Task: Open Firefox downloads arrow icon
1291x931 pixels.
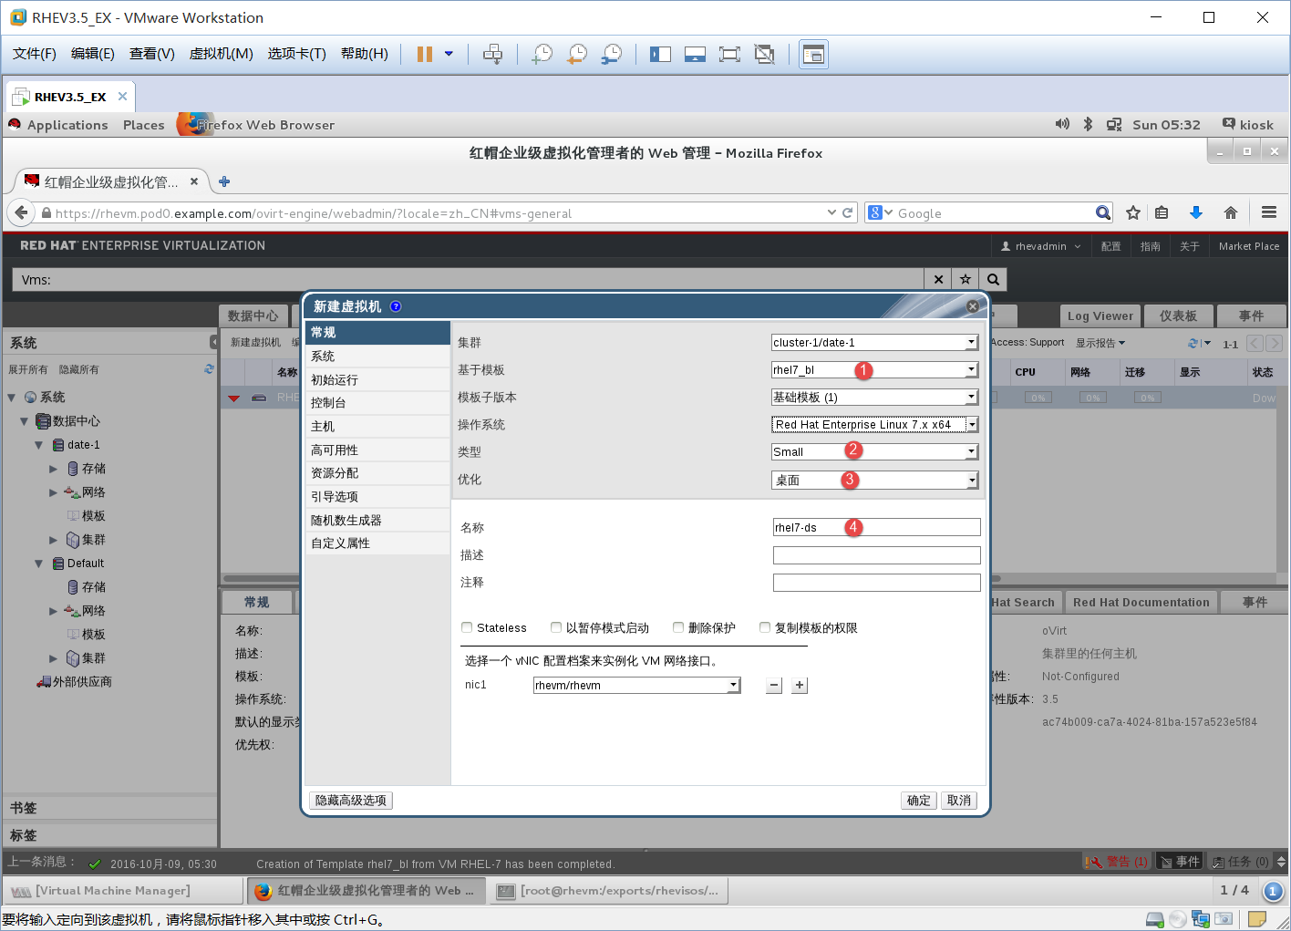Action: point(1196,212)
